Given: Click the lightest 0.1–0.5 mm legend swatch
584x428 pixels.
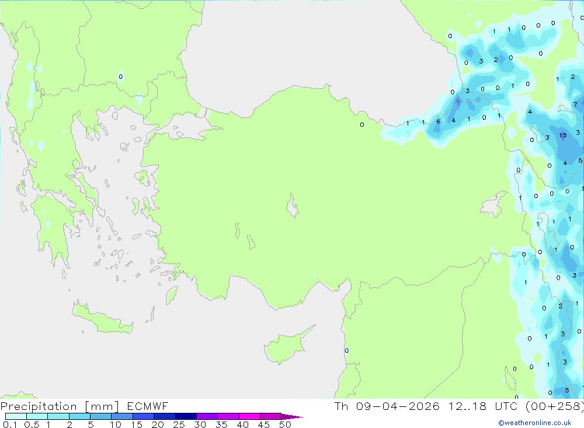Looking at the screenshot, I should (x=16, y=416).
